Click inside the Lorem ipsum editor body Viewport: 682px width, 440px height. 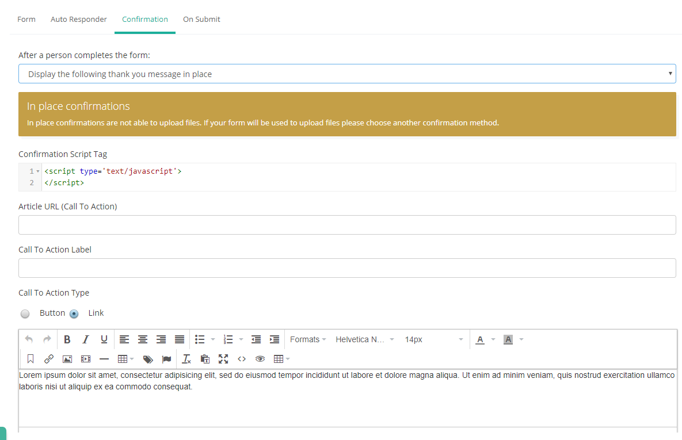coord(347,398)
